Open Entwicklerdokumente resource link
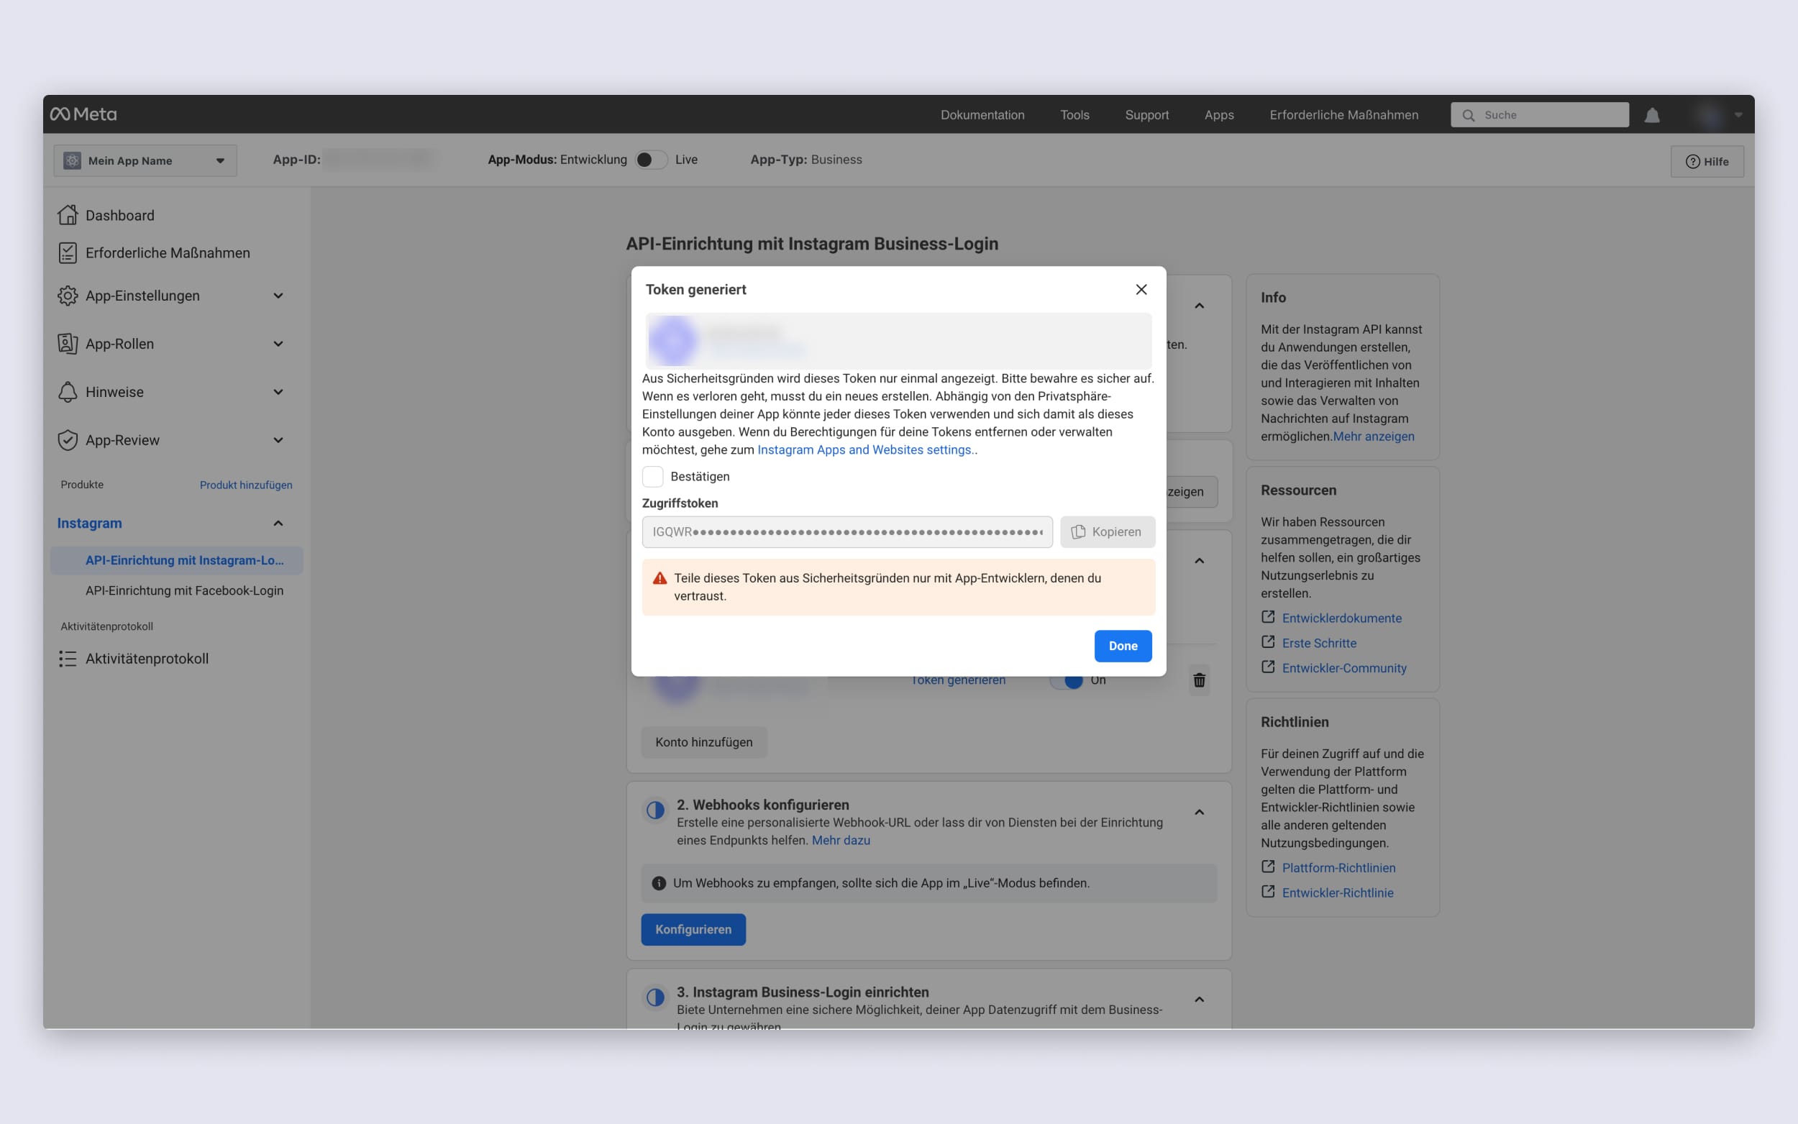The height and width of the screenshot is (1124, 1798). (x=1341, y=618)
